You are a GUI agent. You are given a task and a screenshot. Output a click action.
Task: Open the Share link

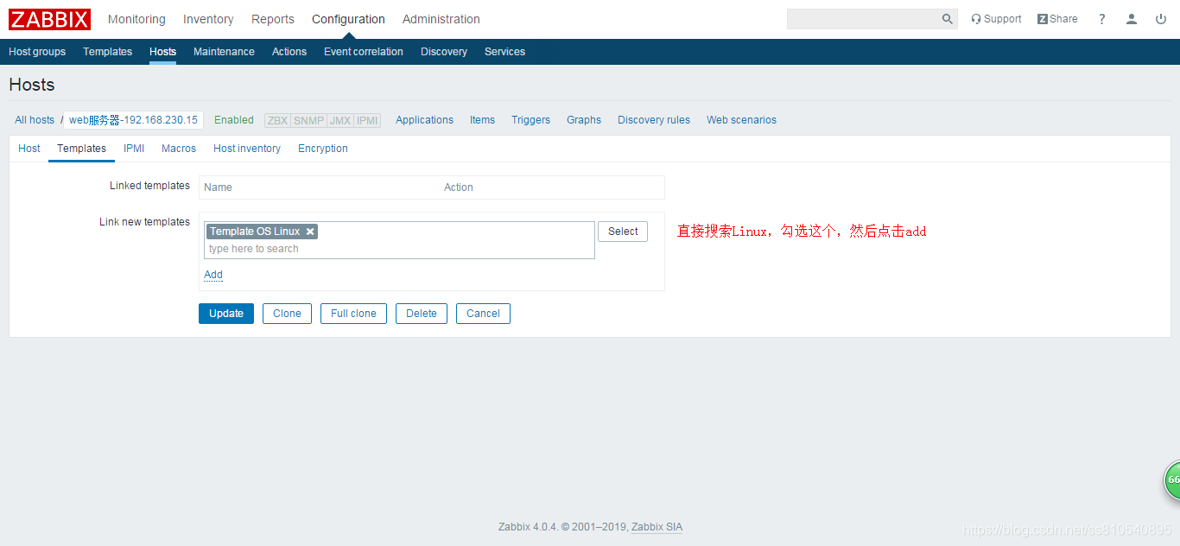[1057, 19]
